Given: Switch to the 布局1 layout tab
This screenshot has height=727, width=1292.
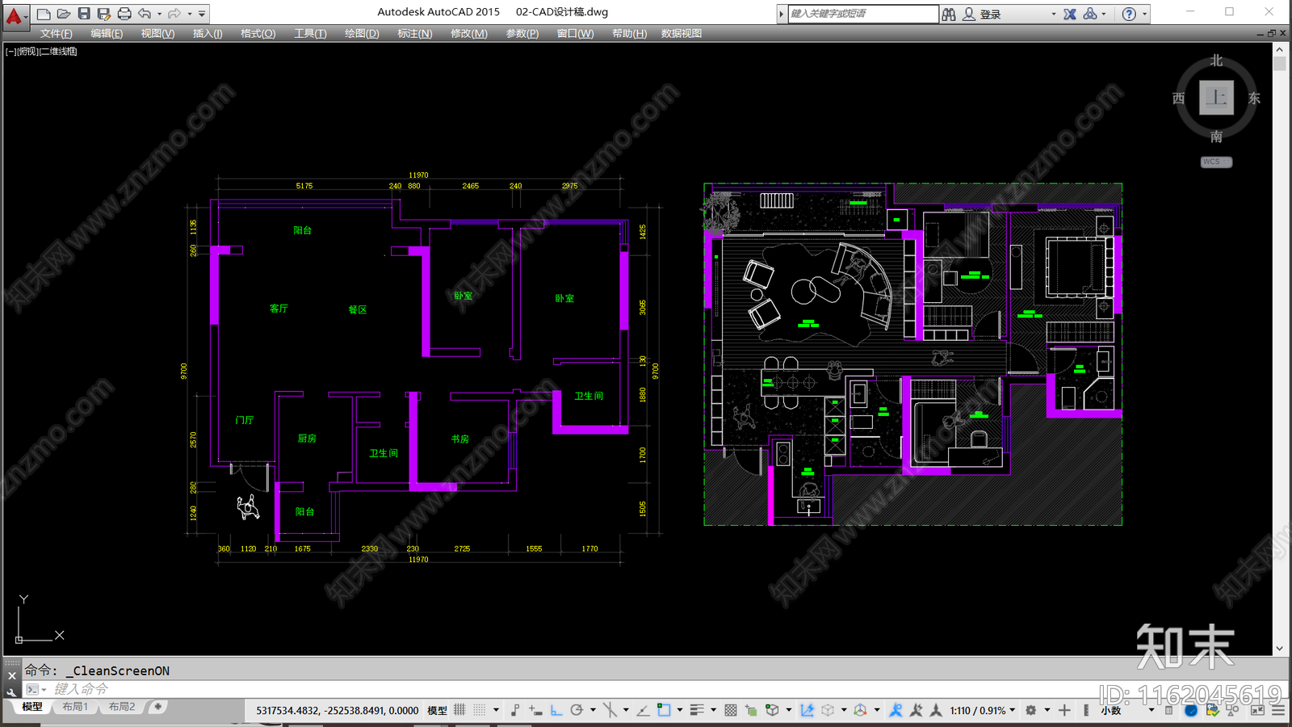Looking at the screenshot, I should coord(75,707).
